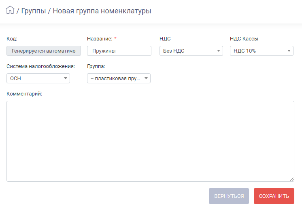Viewport: 302px width, 210px height.
Task: Click the arrow icon beside ОСН value
Action: 66,78
